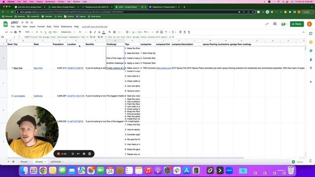This screenshot has width=315, height=177.
Task: Click the All Sheets list icon
Action: click(13, 162)
